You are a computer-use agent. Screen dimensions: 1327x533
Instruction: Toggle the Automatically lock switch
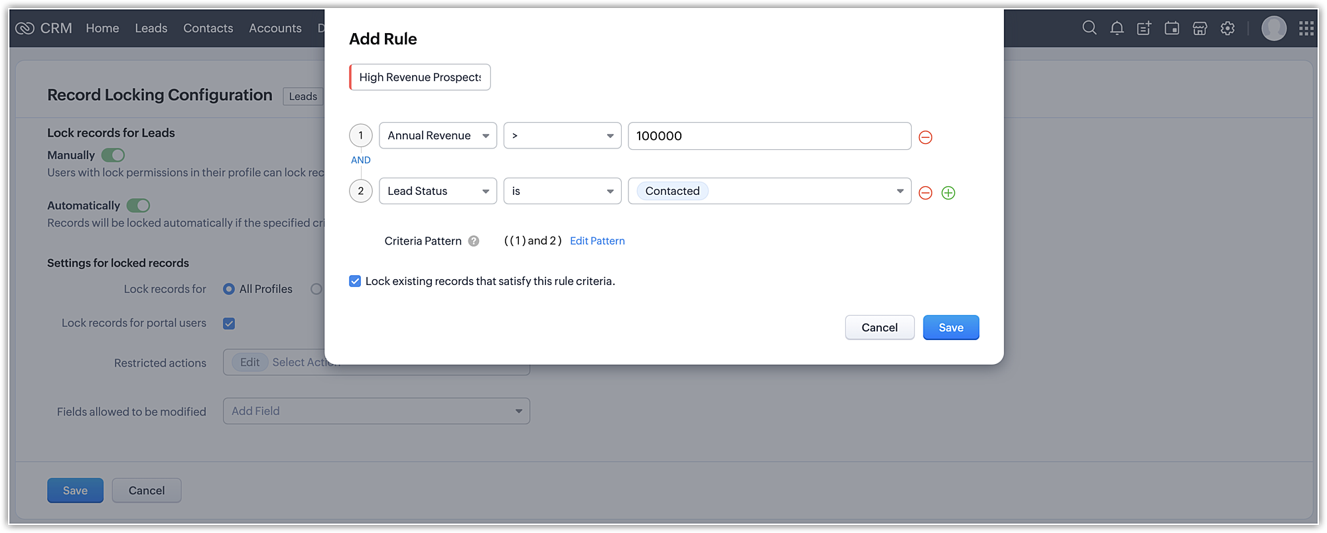pos(139,206)
